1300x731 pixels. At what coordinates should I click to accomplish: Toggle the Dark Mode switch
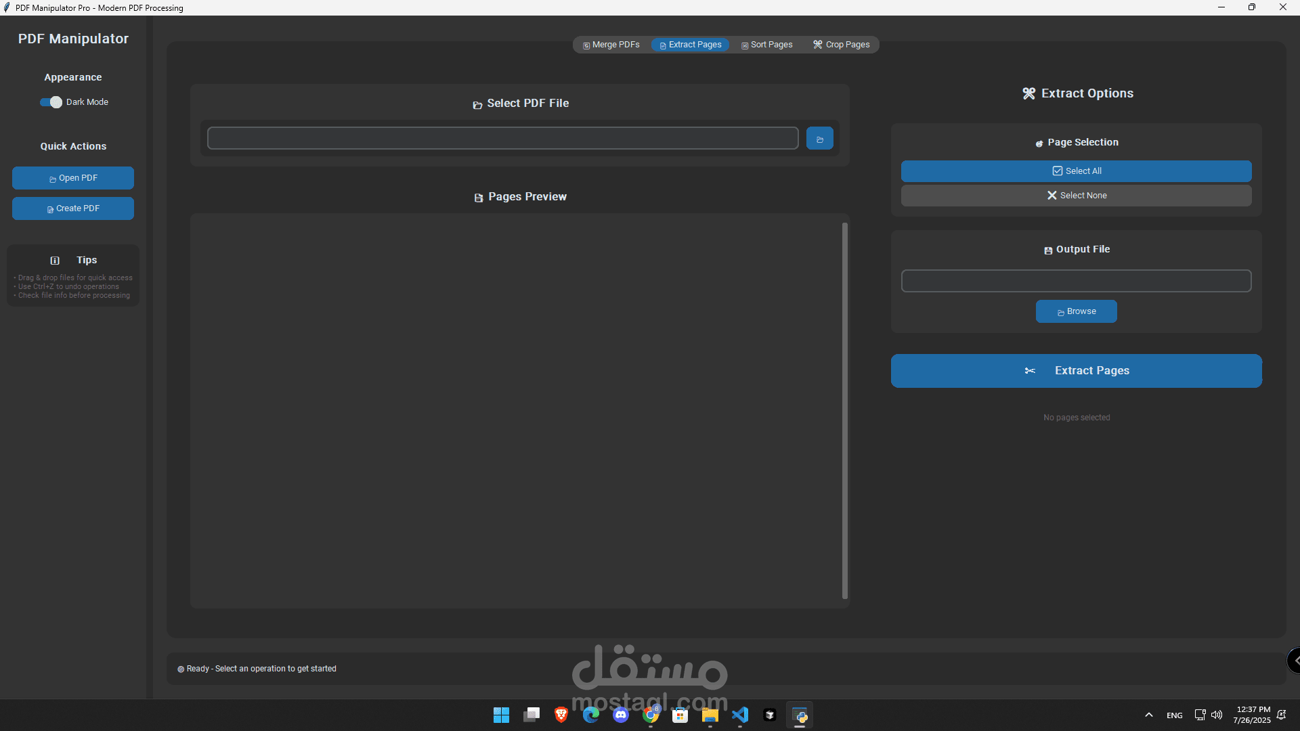click(x=51, y=102)
